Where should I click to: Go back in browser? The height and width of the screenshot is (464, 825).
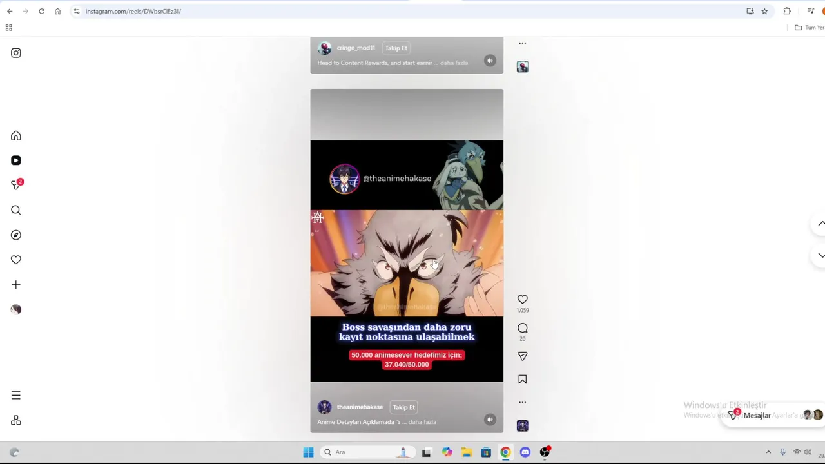coord(10,11)
